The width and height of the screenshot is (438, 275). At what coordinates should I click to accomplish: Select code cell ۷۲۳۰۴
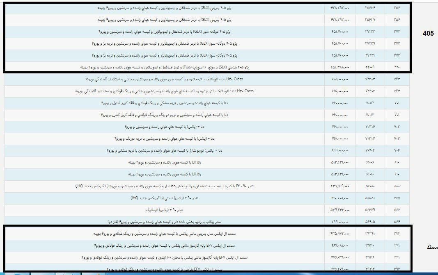pyautogui.click(x=370, y=91)
